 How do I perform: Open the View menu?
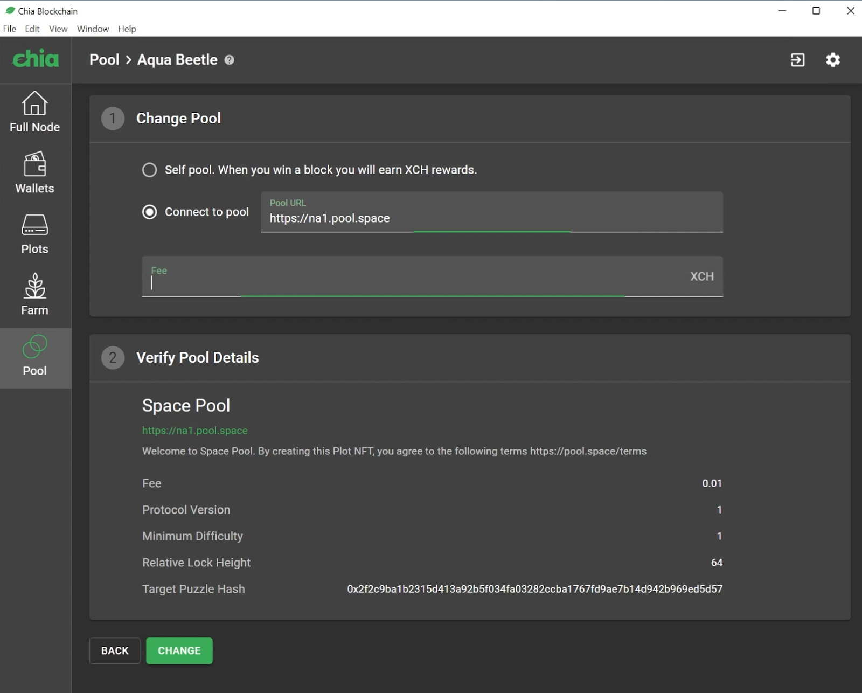point(58,29)
